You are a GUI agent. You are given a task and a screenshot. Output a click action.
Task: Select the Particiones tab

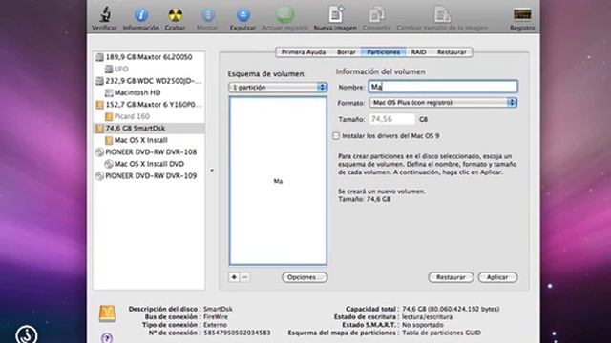(x=384, y=52)
